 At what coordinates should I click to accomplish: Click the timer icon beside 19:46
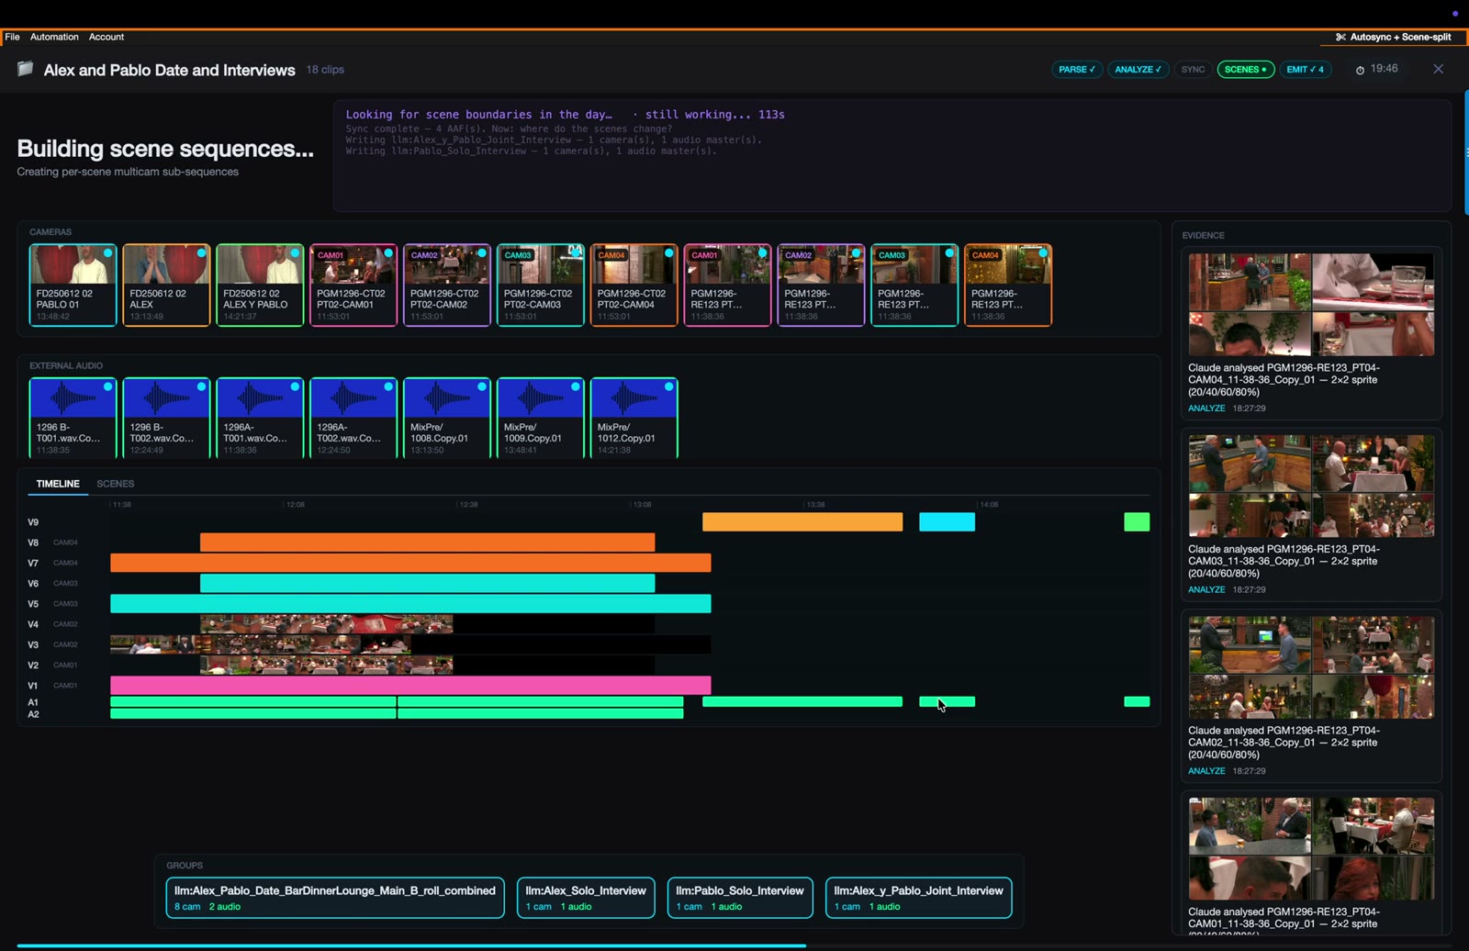tap(1360, 70)
